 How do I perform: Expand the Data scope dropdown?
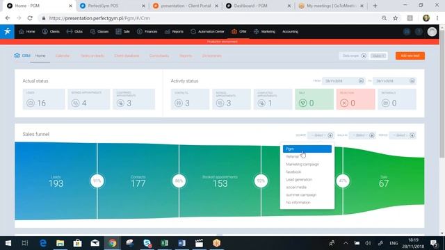point(364,56)
